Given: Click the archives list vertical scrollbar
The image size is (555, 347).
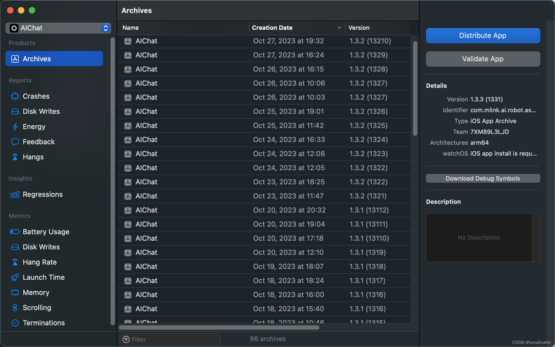Looking at the screenshot, I should click(x=415, y=88).
